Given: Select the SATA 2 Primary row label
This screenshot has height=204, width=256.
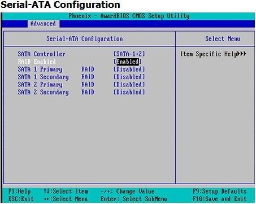Looking at the screenshot, I should point(40,85).
